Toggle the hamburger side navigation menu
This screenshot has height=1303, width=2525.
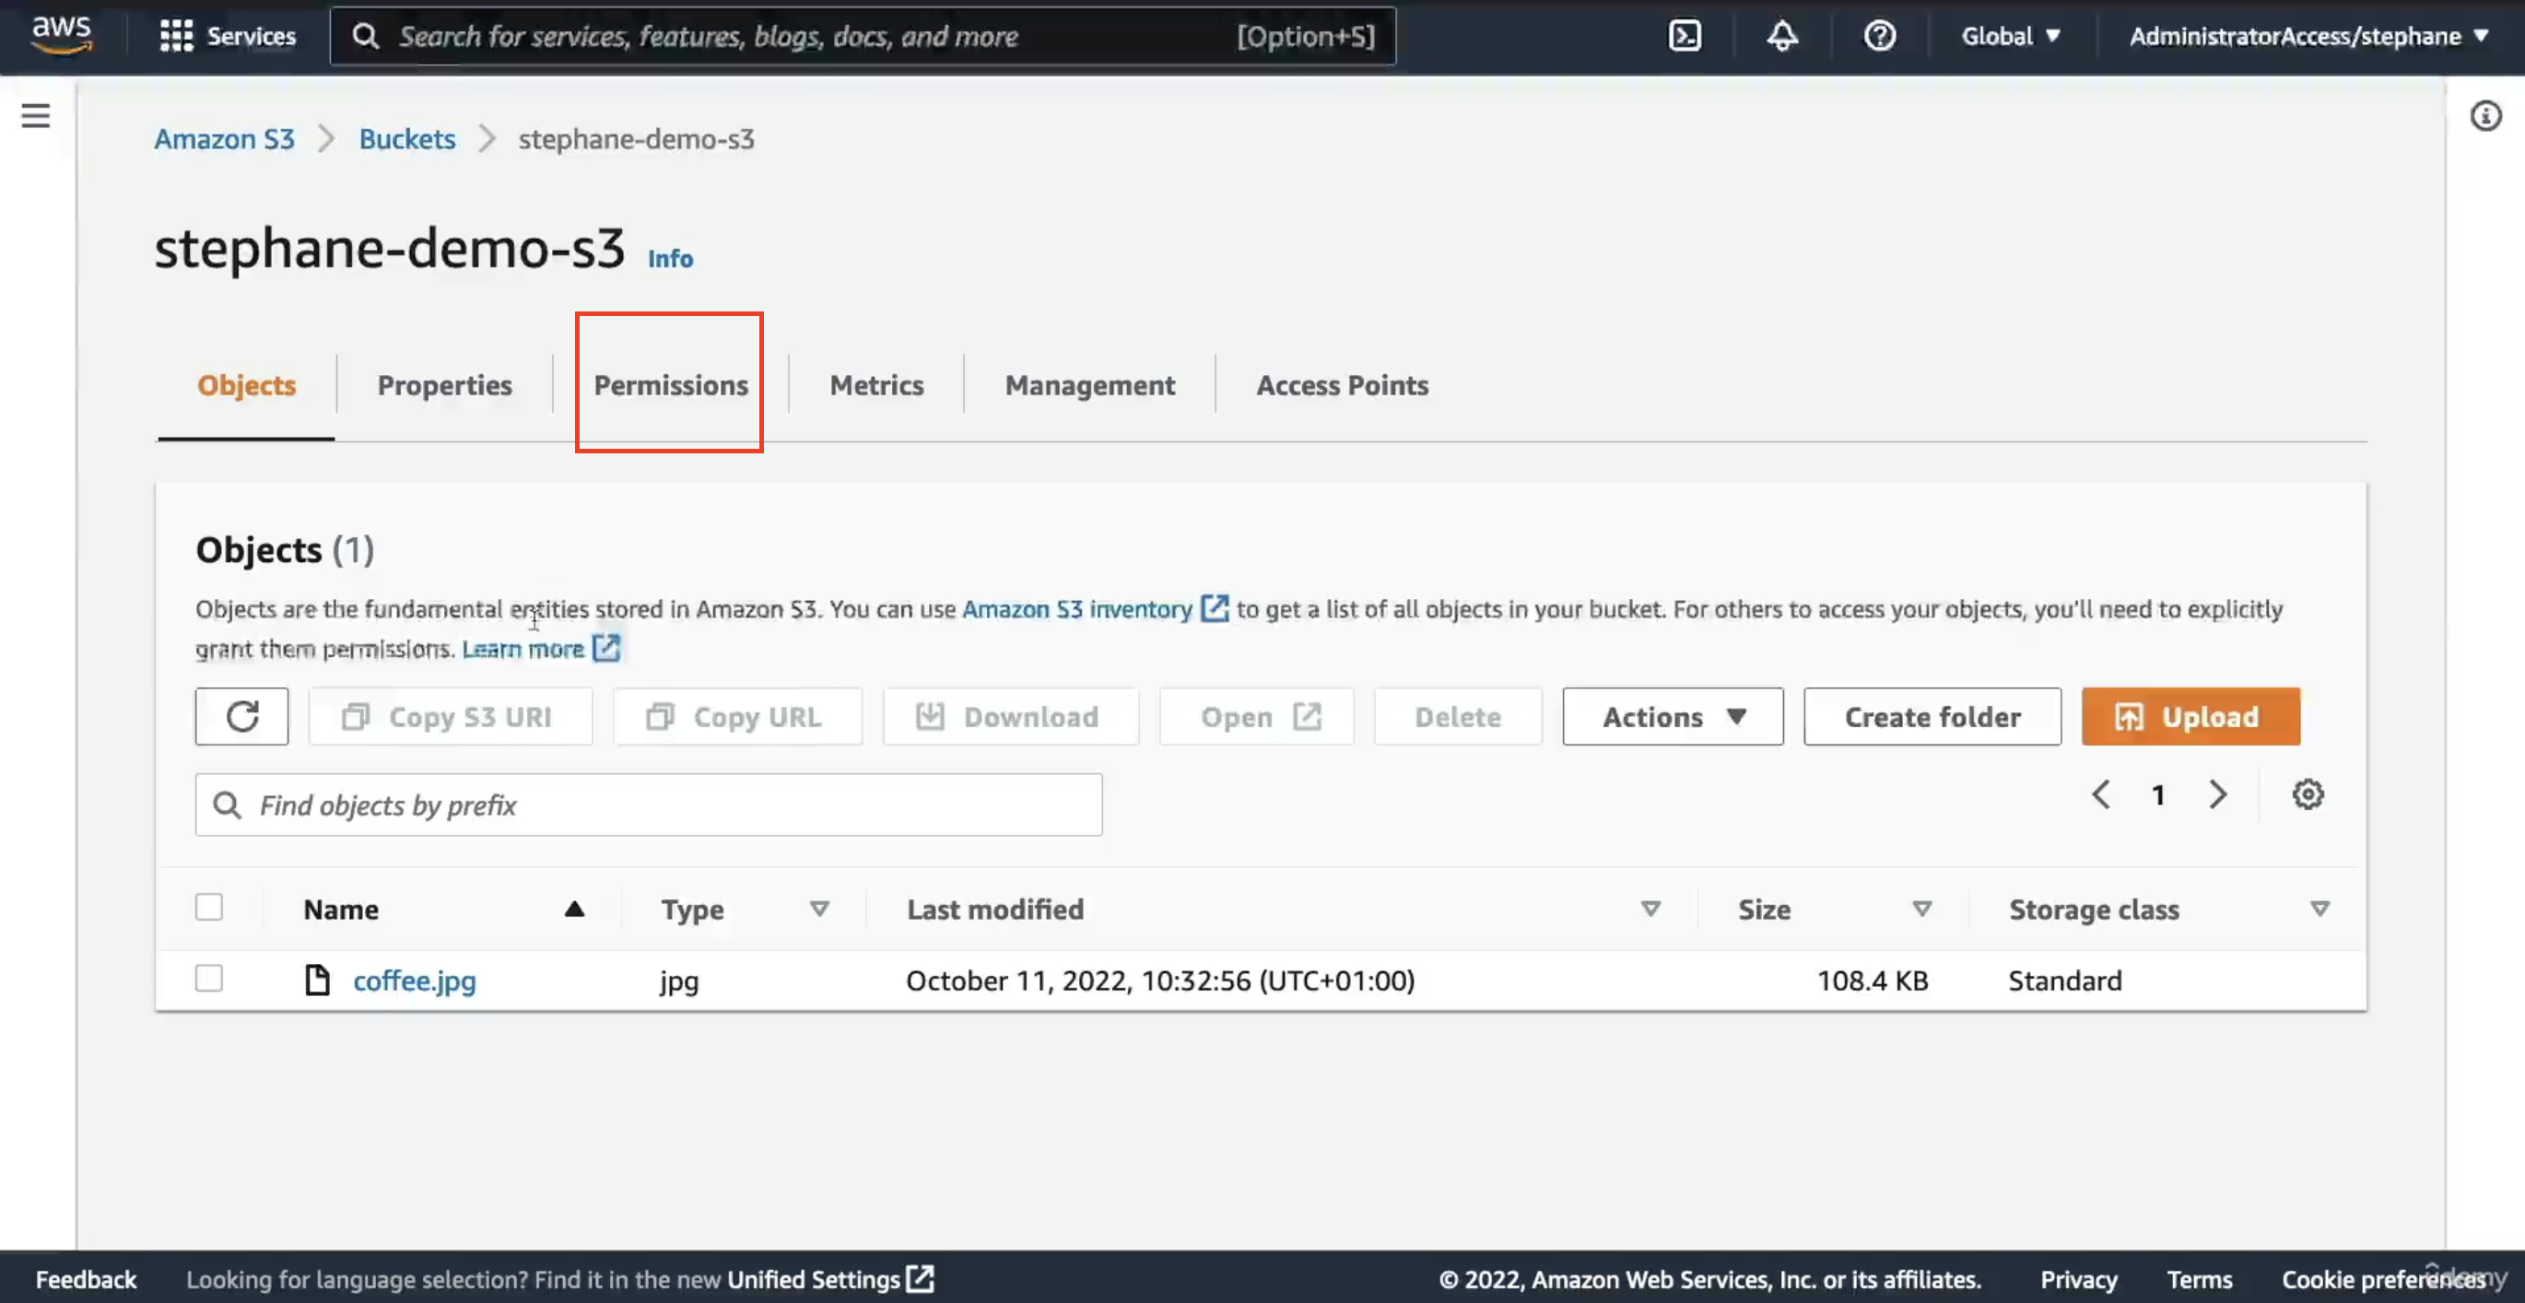[x=36, y=116]
